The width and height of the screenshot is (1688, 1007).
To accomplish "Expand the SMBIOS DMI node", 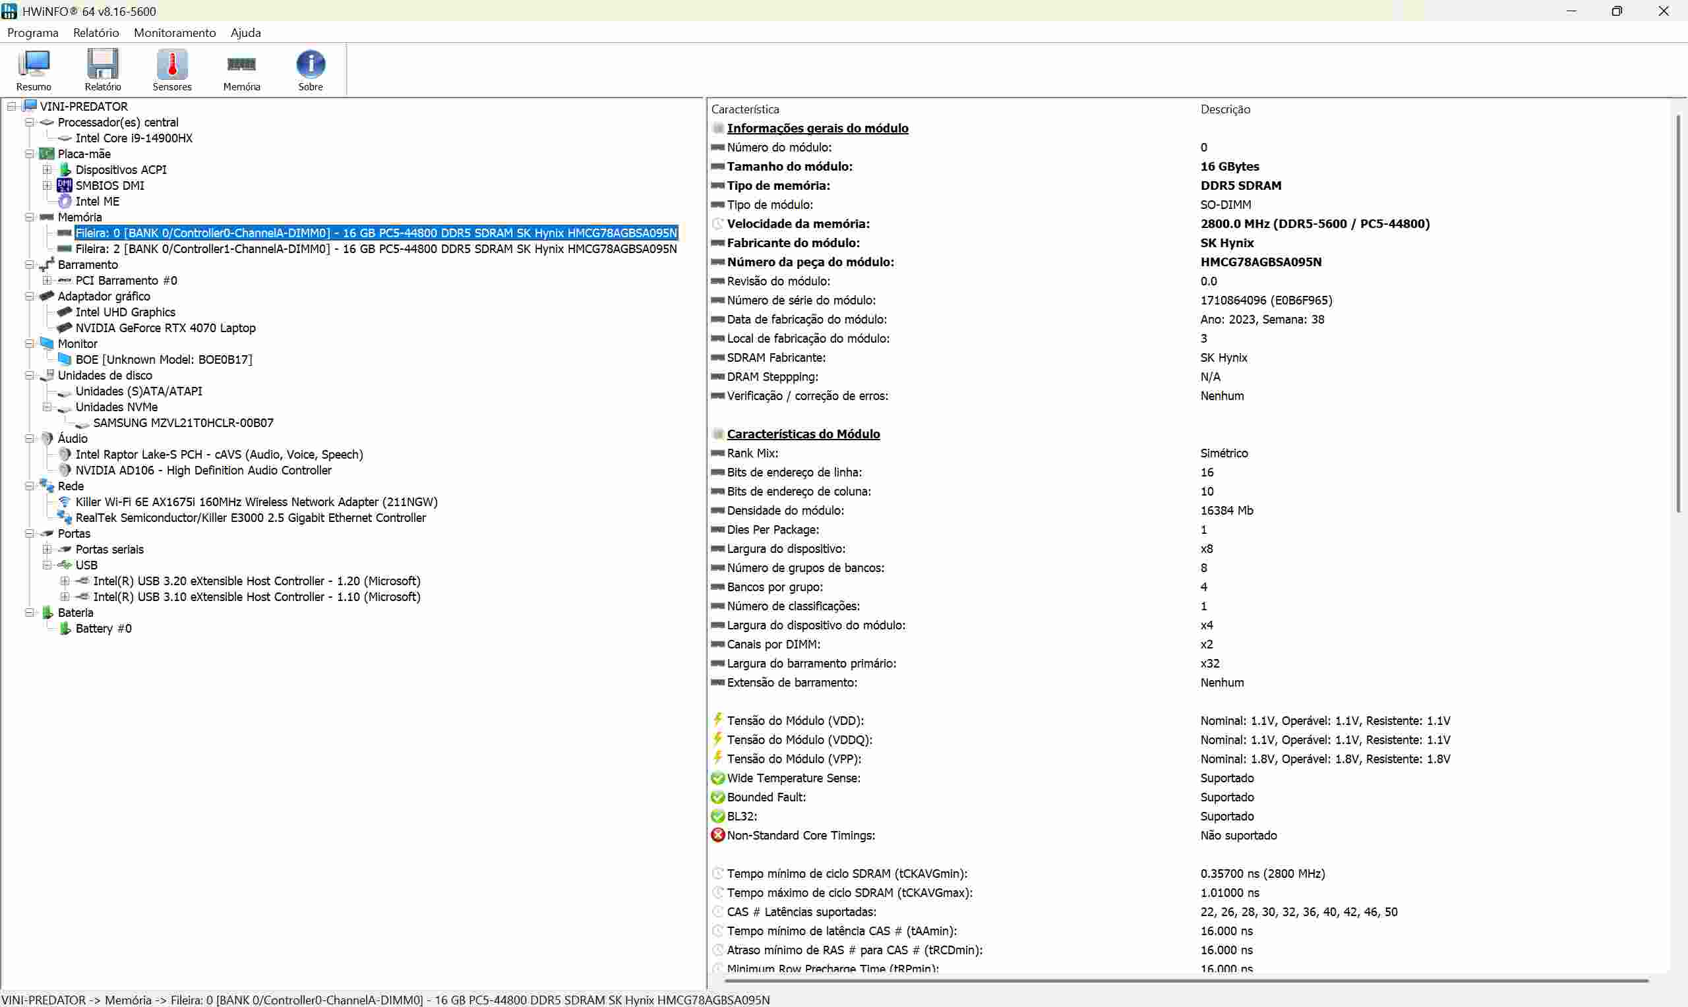I will 47,185.
